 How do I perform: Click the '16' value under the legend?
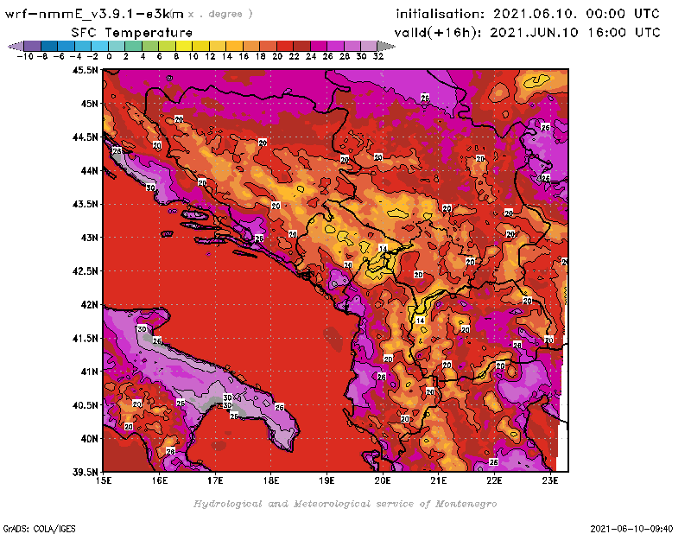coord(244,57)
